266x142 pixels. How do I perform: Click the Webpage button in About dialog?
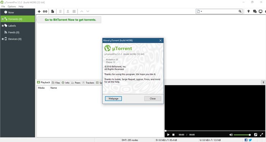[x=113, y=99]
